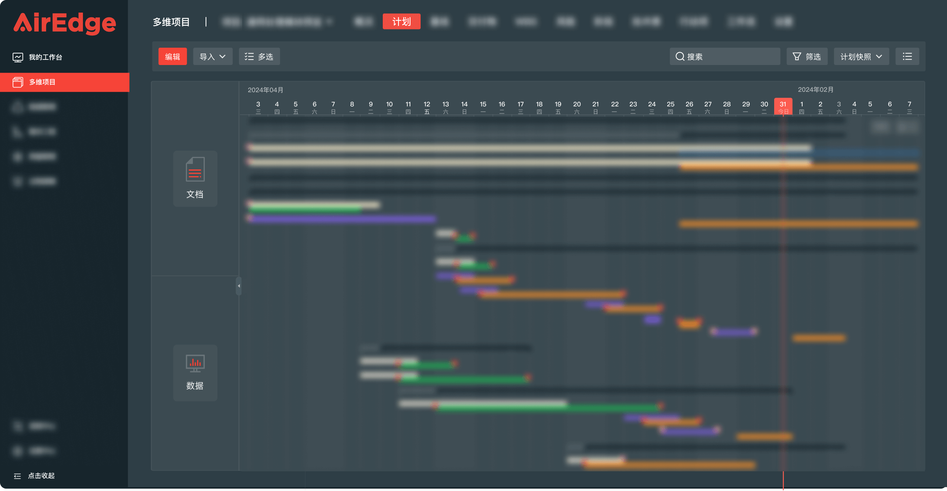
Task: Click the 点击收起 collapse icon
Action: point(17,476)
